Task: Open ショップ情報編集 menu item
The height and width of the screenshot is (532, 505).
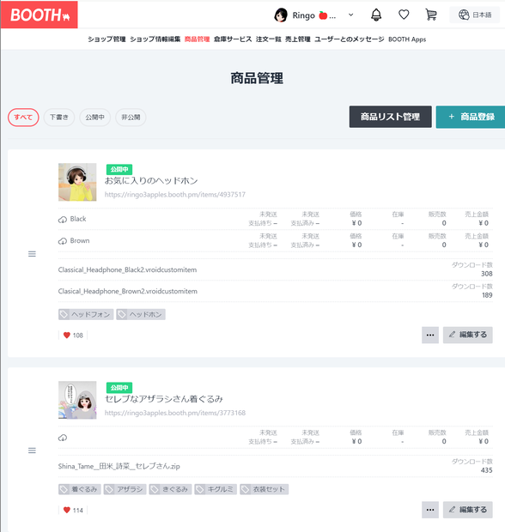Action: click(155, 39)
